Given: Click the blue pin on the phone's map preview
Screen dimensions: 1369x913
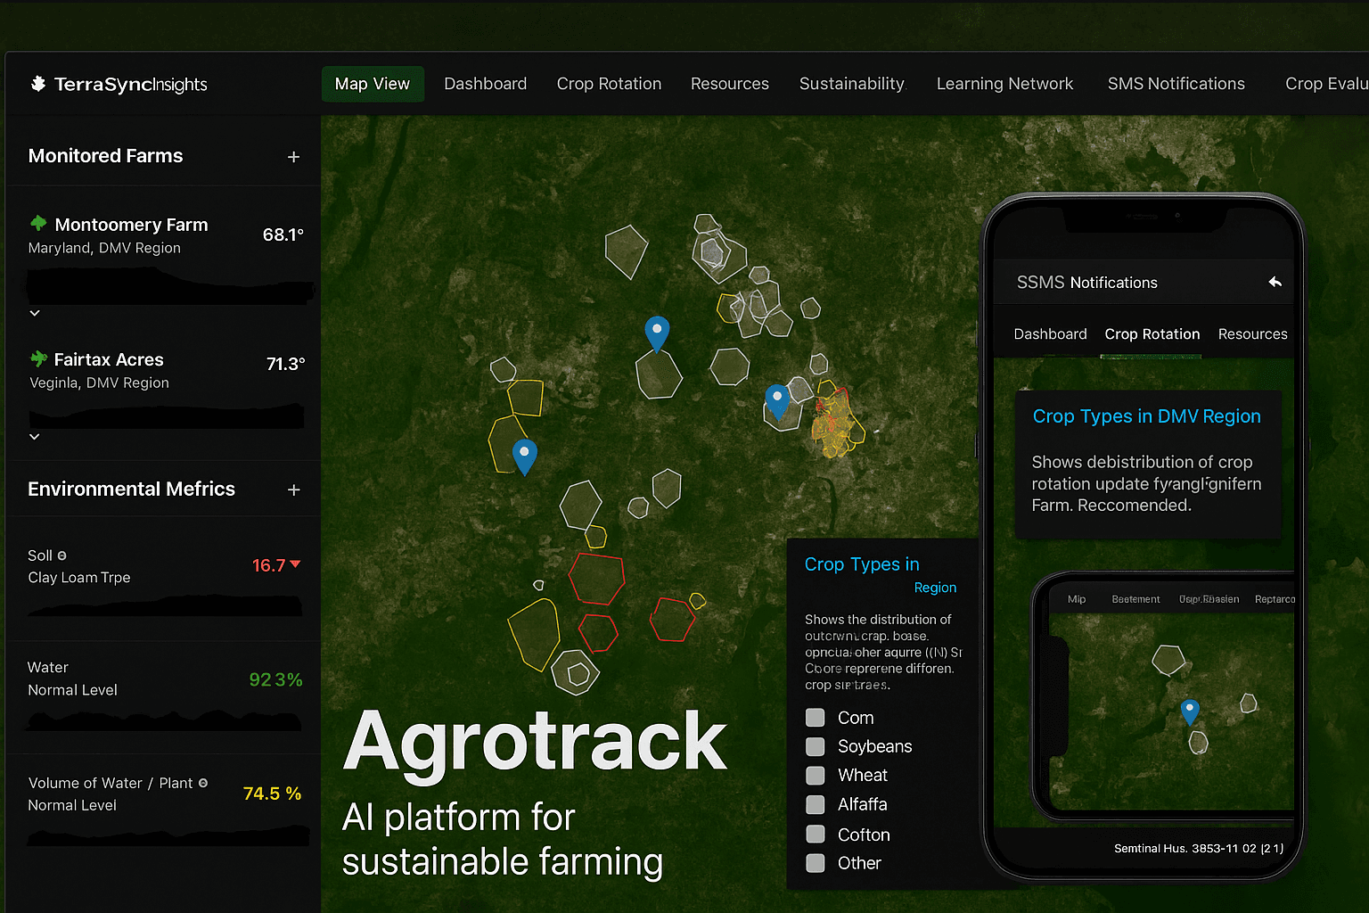Looking at the screenshot, I should [x=1190, y=711].
